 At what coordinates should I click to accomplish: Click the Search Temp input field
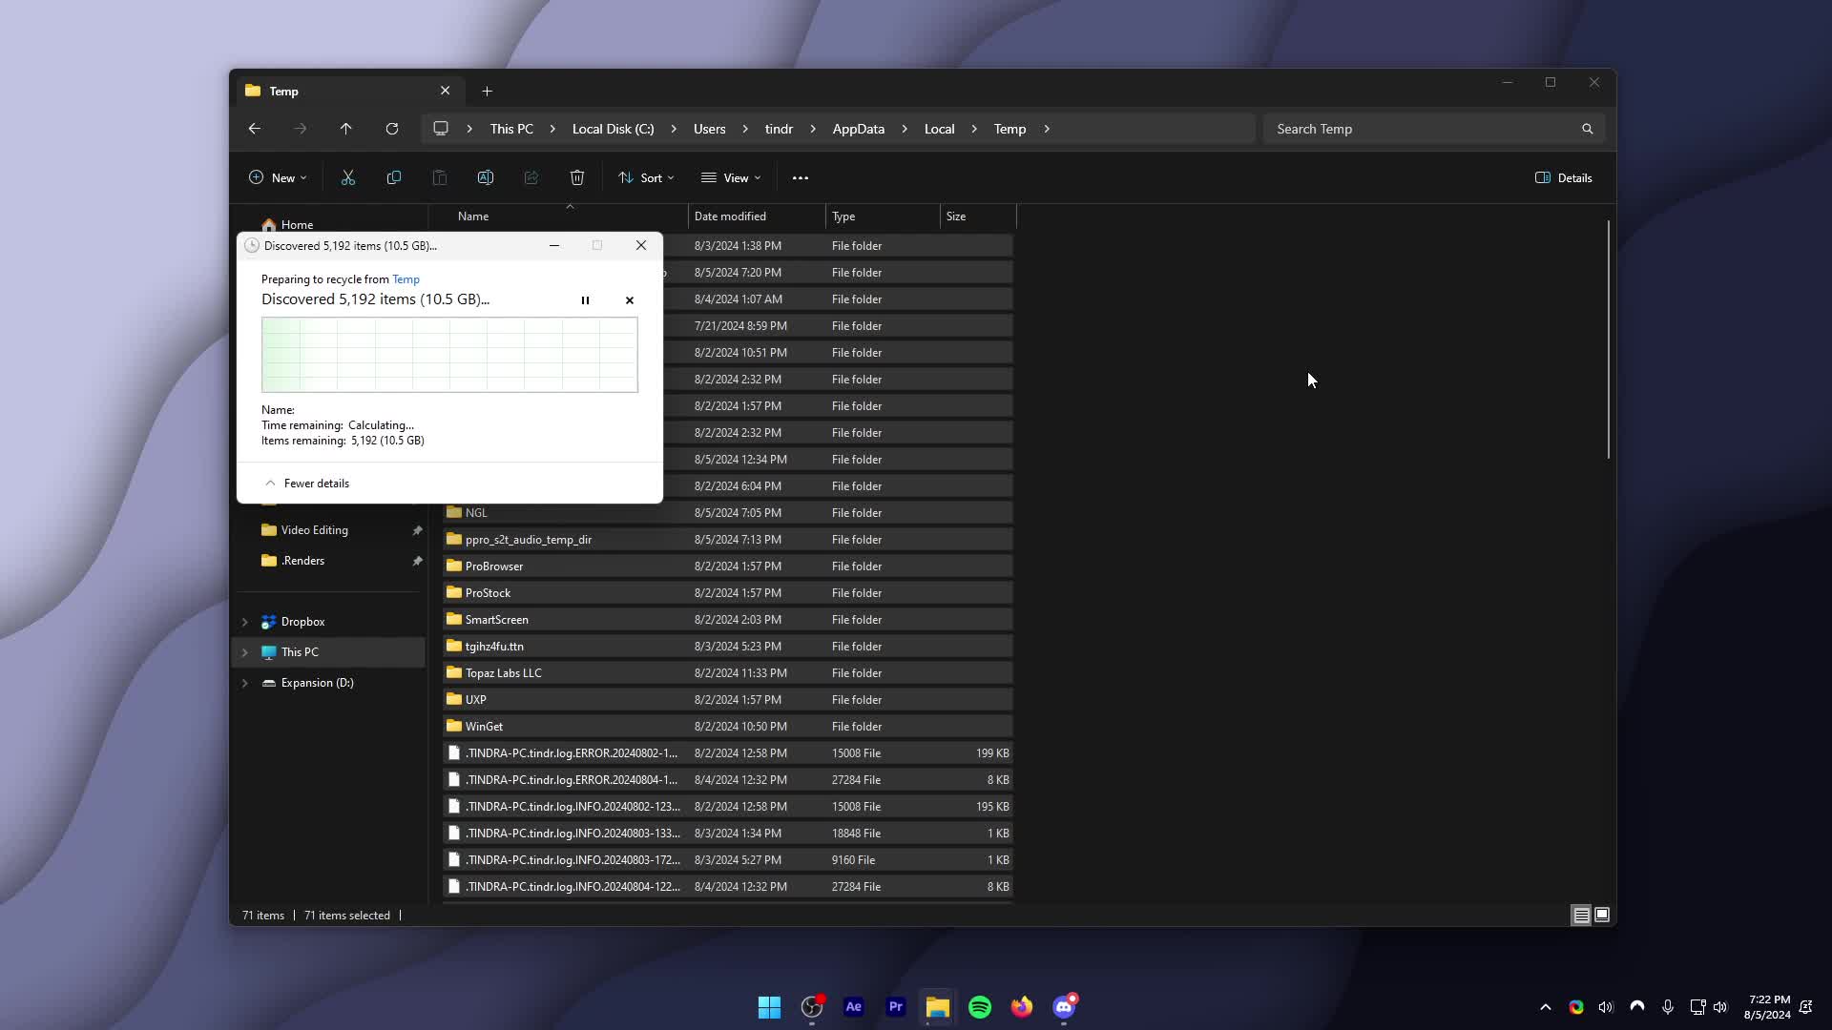coord(1422,129)
